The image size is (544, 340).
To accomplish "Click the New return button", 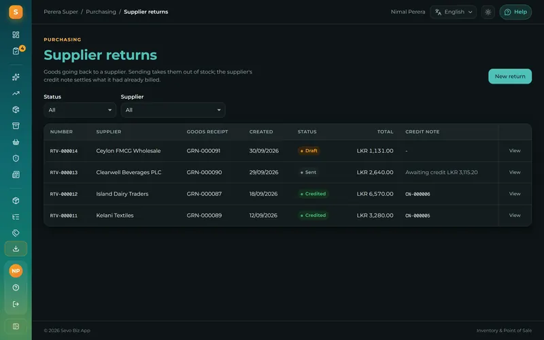I will (x=509, y=76).
